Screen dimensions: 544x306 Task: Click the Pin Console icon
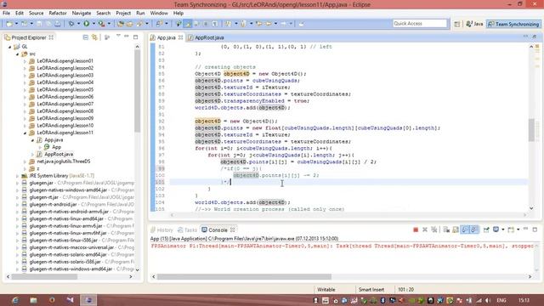click(486, 229)
